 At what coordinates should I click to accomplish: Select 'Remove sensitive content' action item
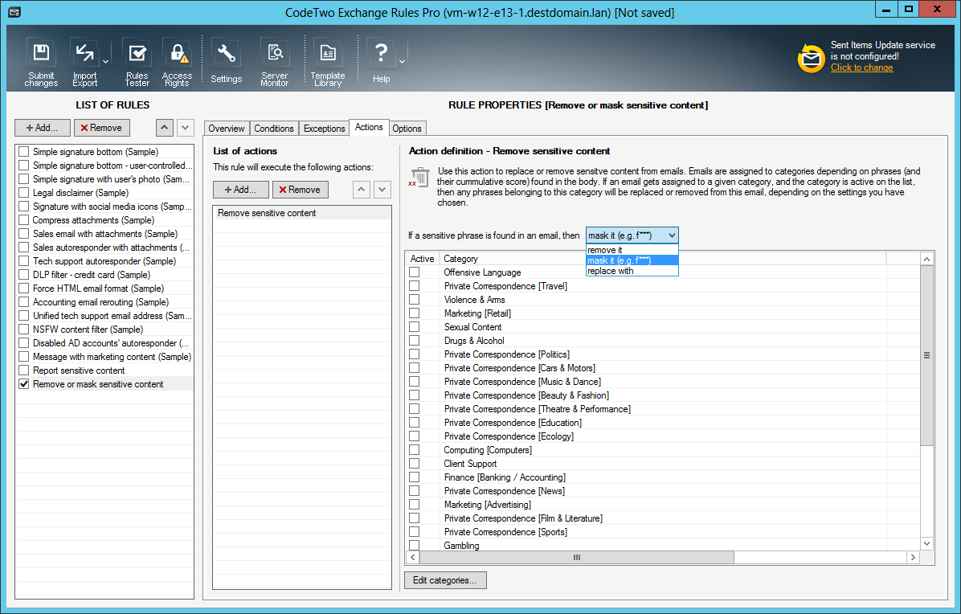(302, 213)
